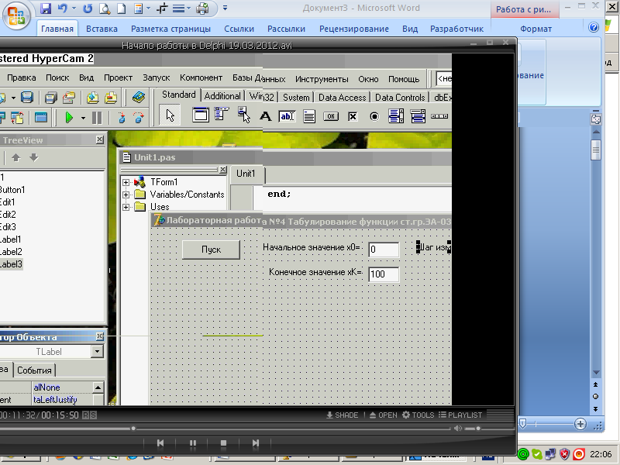
Task: Pick the RadioButton component icon
Action: click(374, 116)
